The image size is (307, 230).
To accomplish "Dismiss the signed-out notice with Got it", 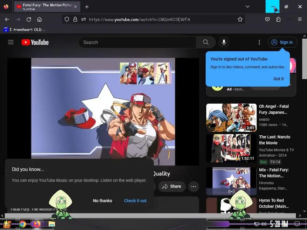I will (279, 79).
